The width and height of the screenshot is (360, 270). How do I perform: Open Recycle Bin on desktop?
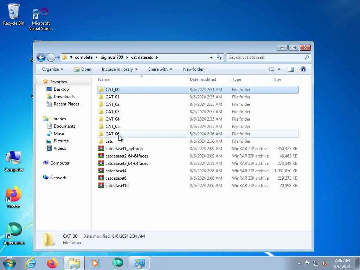pyautogui.click(x=14, y=14)
